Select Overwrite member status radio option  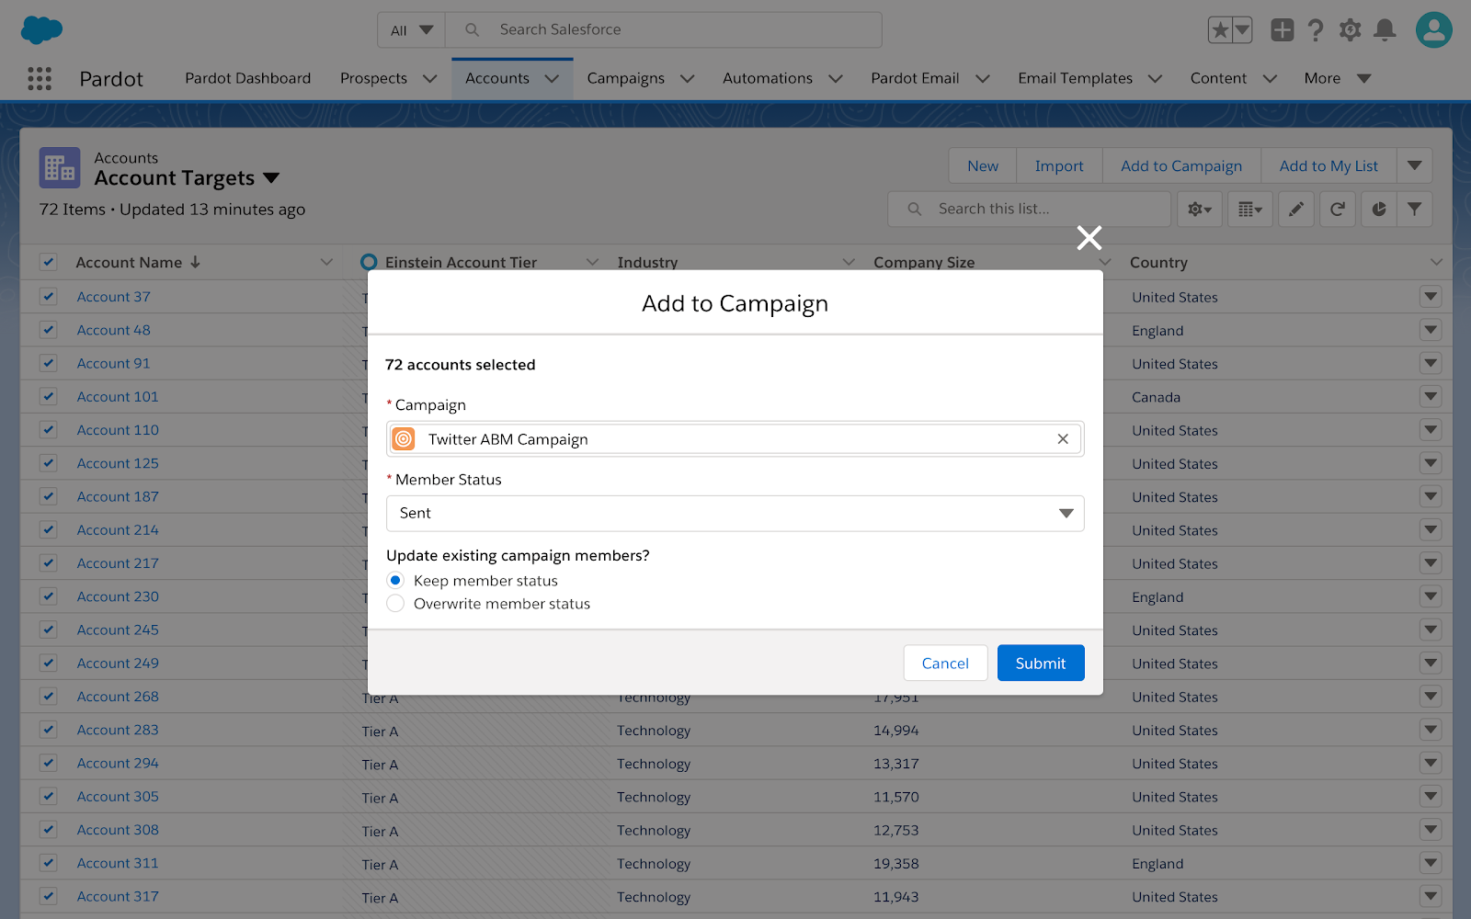(395, 604)
